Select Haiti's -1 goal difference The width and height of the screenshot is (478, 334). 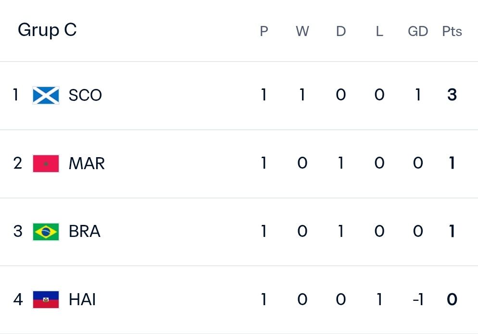click(x=418, y=299)
